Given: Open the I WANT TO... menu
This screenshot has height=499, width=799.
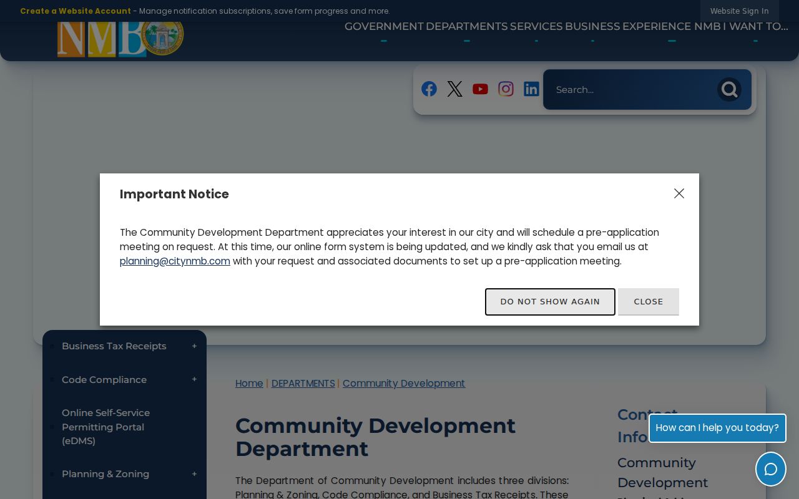Looking at the screenshot, I should coord(755,26).
